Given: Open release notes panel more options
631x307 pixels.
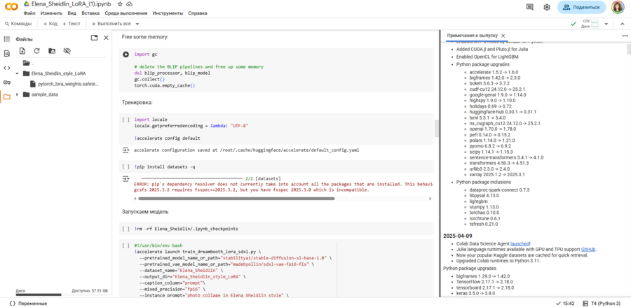Looking at the screenshot, I should (625, 36).
